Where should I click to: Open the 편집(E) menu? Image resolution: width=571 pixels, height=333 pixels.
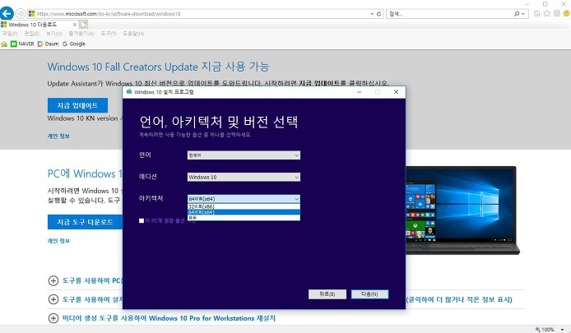click(x=32, y=34)
